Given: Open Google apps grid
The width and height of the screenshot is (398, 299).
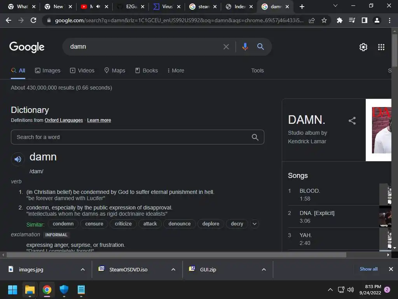Looking at the screenshot, I should tap(381, 47).
